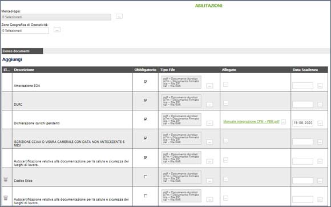Screen dimensions: 331x207
Task: Select the 'Dichiarazione carichi pendenti' text
Action: click(37, 123)
